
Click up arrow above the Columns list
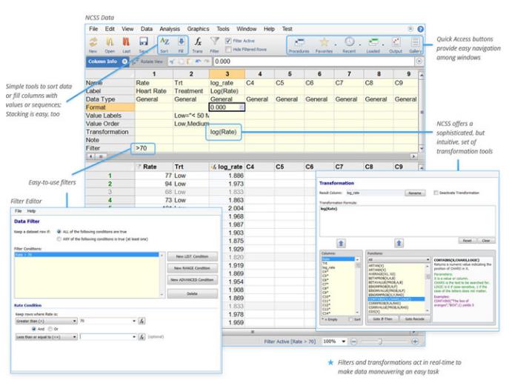(x=341, y=243)
